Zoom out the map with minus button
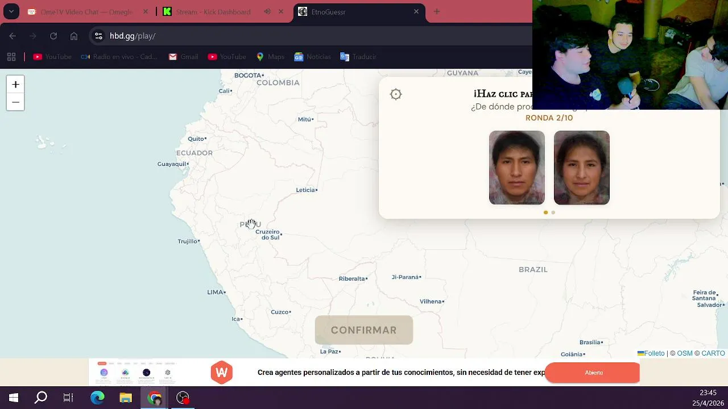The width and height of the screenshot is (728, 409). (15, 102)
